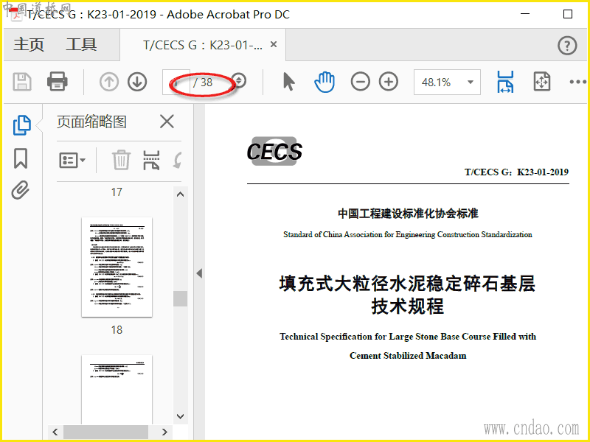Open thumbnail options dropdown menu
Viewport: 590px width, 442px height.
(72, 161)
